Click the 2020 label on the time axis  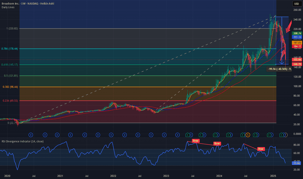click(x=7, y=176)
